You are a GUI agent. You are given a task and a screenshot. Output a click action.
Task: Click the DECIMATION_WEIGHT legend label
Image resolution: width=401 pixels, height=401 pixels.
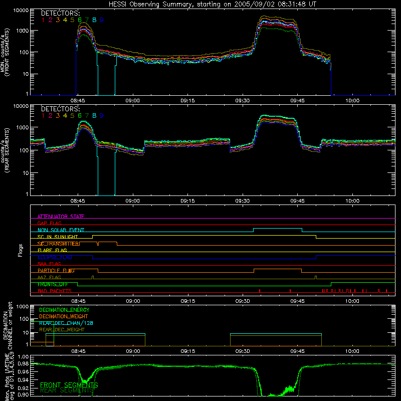[64, 316]
